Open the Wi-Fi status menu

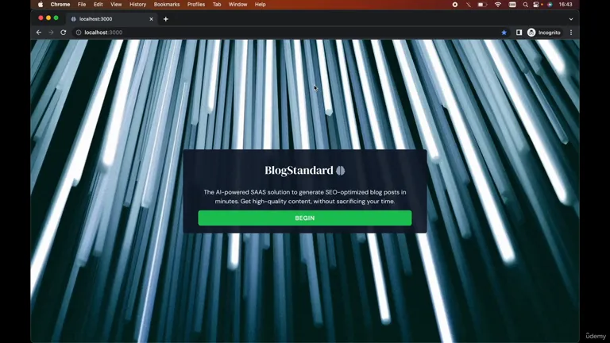point(498,5)
